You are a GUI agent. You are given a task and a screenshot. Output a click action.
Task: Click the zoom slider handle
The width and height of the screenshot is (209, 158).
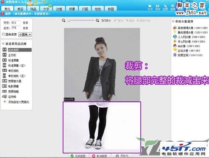(x=69, y=21)
